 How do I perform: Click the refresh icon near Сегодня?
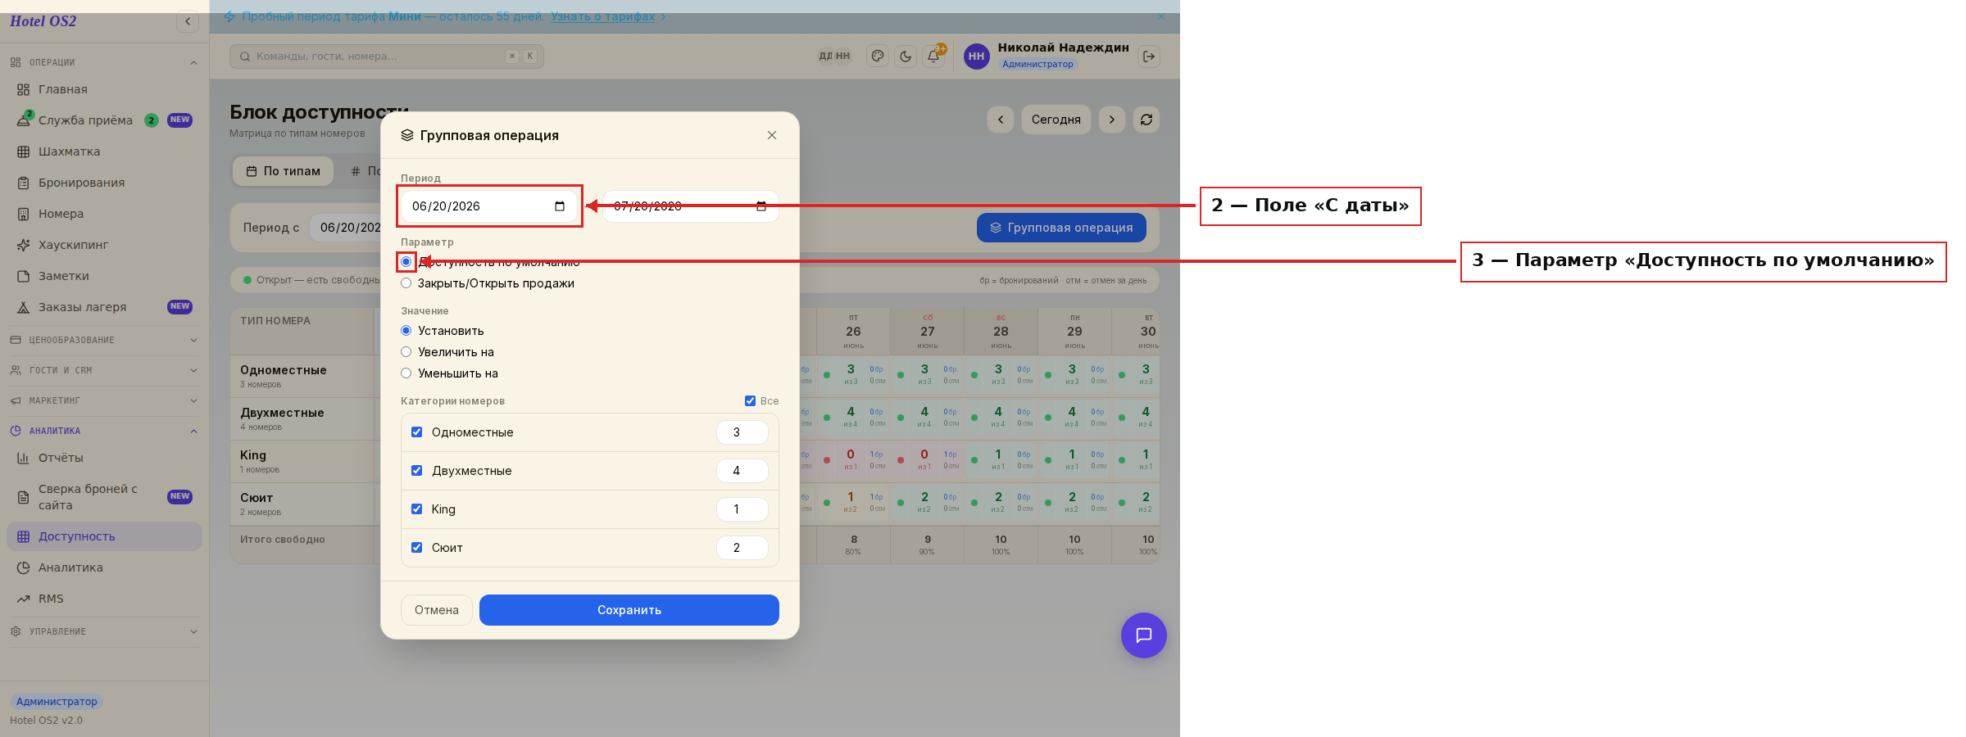[x=1146, y=120]
